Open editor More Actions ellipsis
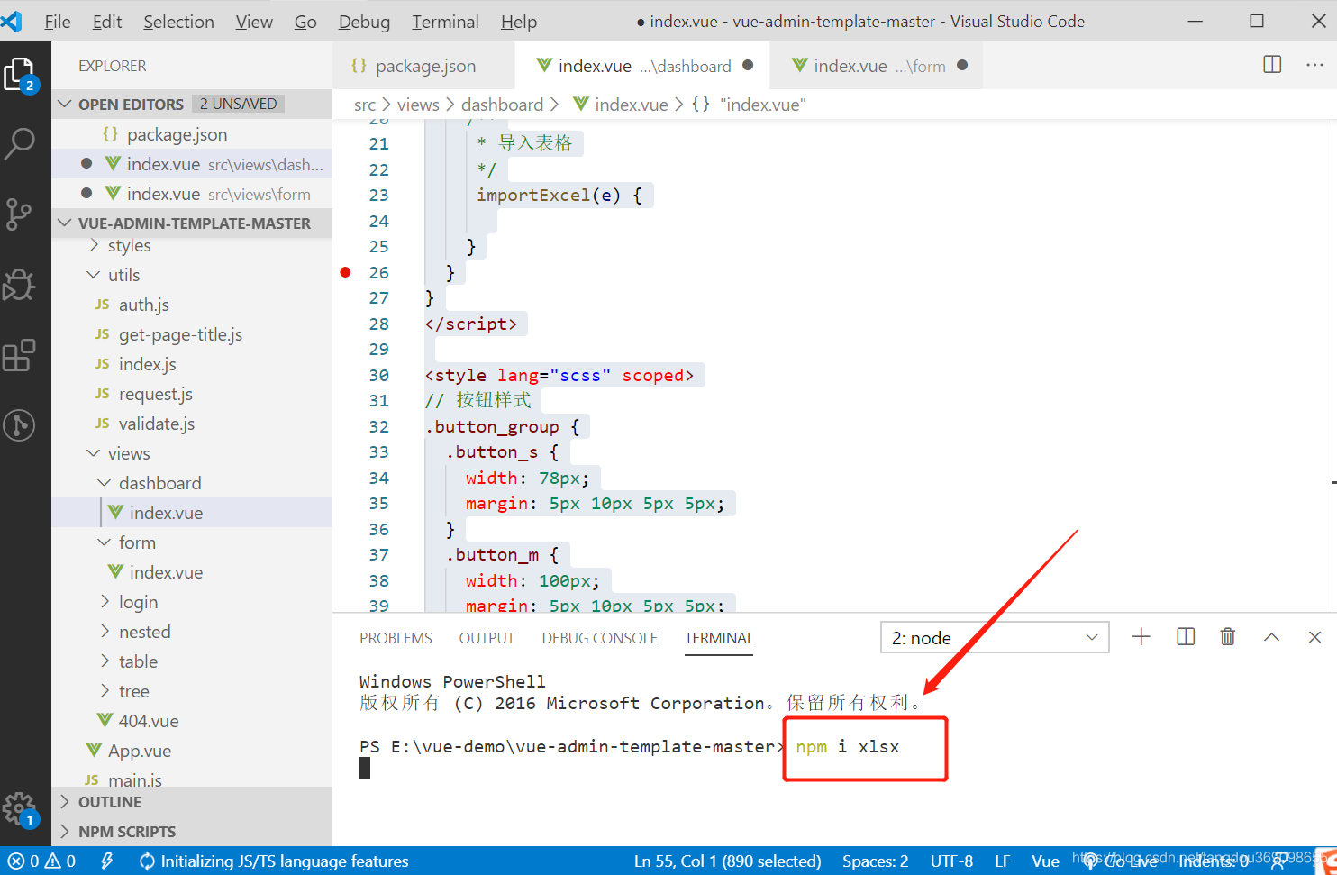 1314,65
